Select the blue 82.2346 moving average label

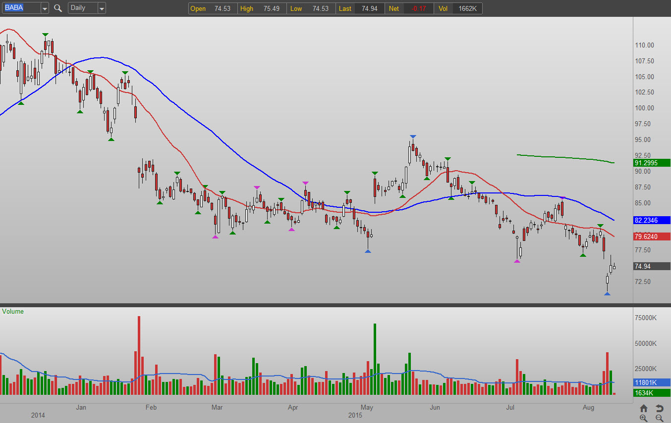652,220
